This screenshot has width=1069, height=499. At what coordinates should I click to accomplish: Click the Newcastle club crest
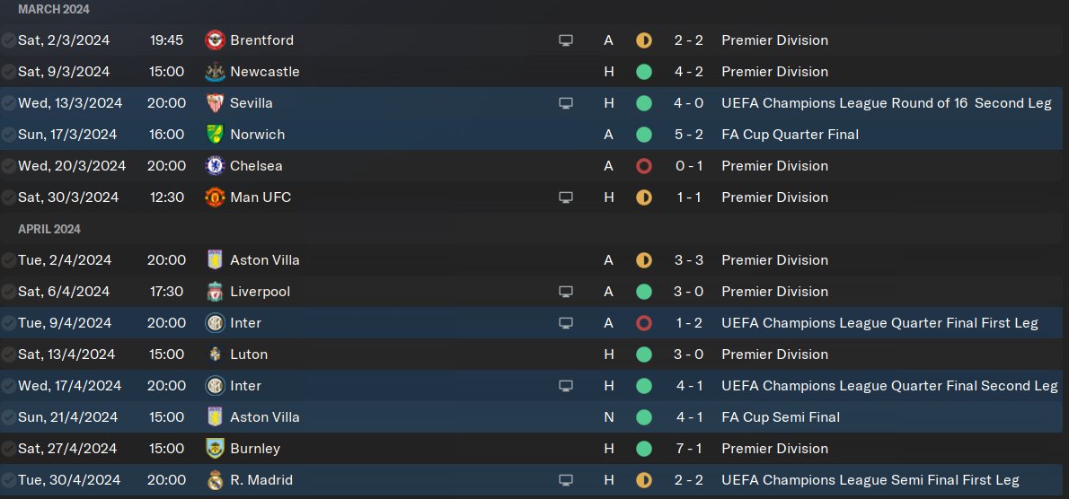pyautogui.click(x=215, y=72)
